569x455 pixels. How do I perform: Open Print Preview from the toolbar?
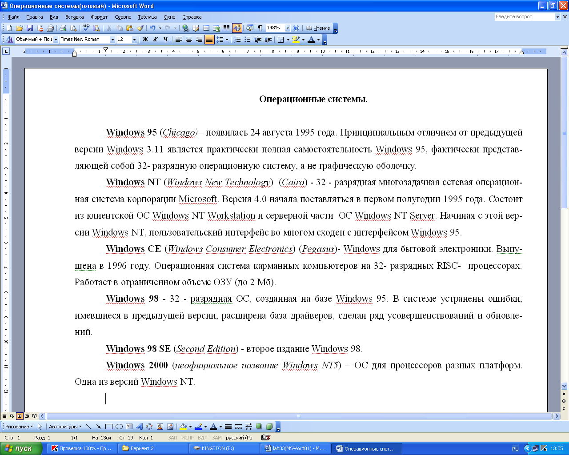pos(73,28)
